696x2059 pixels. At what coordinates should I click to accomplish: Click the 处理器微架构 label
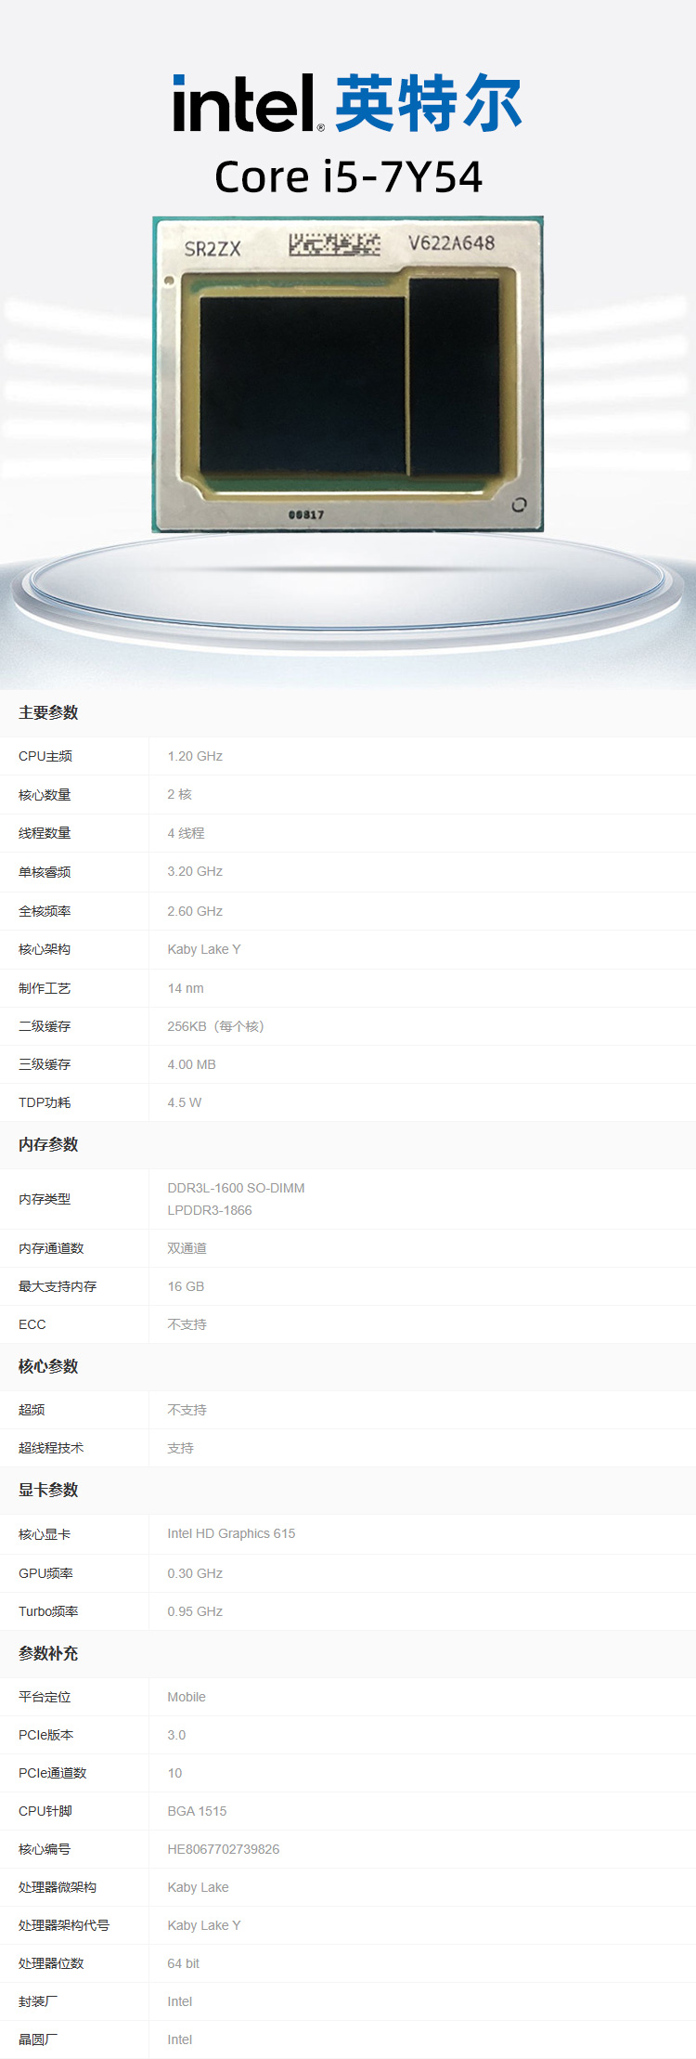[58, 1887]
